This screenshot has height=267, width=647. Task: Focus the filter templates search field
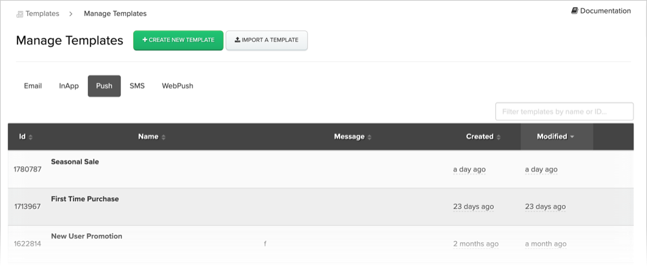(x=564, y=112)
